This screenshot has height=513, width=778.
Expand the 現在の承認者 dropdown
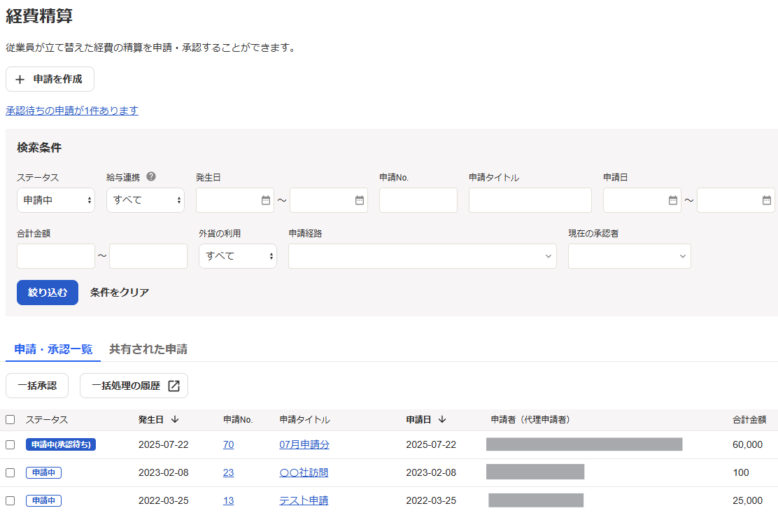629,256
